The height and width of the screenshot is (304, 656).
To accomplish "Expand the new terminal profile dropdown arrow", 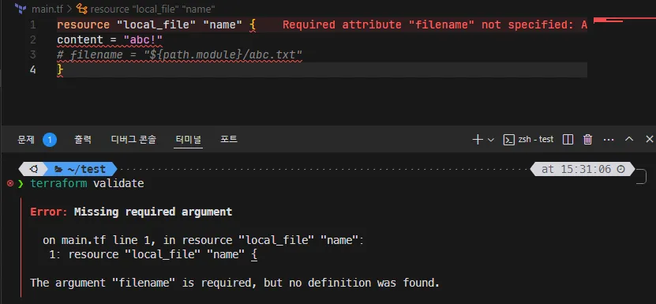I will coord(491,140).
